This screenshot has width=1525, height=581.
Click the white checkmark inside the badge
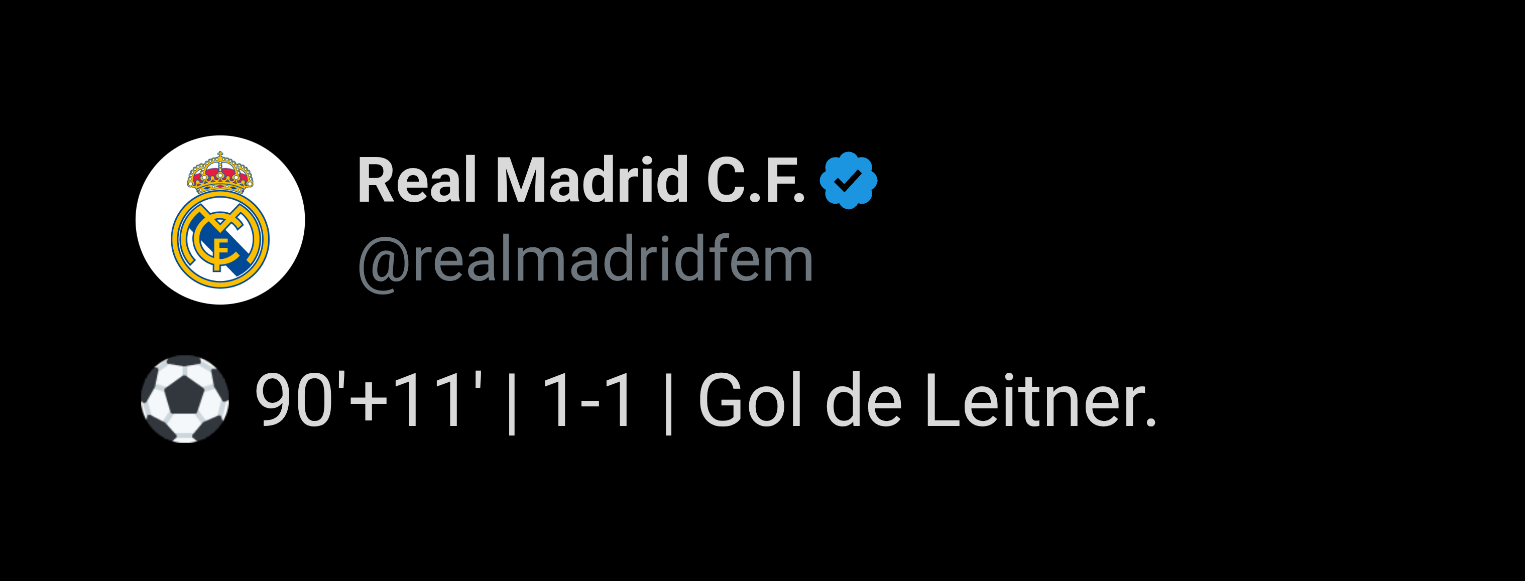click(849, 180)
